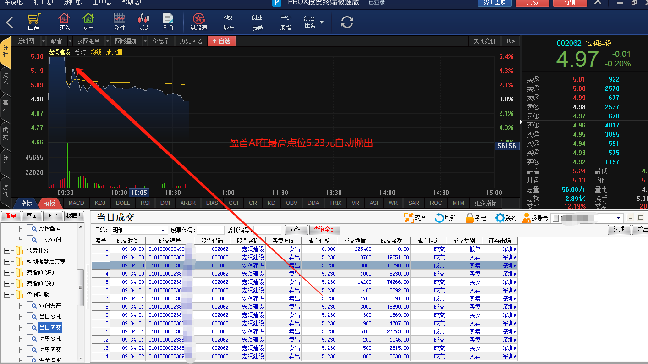Click the 股票代码 input field

[210, 230]
